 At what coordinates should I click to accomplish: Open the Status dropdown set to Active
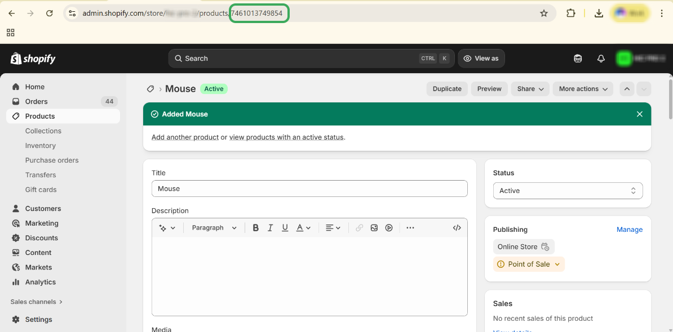568,191
